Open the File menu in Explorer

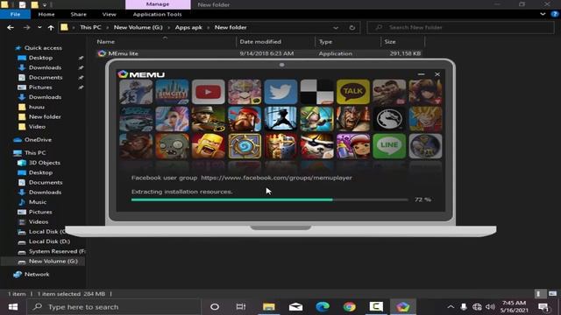(15, 14)
